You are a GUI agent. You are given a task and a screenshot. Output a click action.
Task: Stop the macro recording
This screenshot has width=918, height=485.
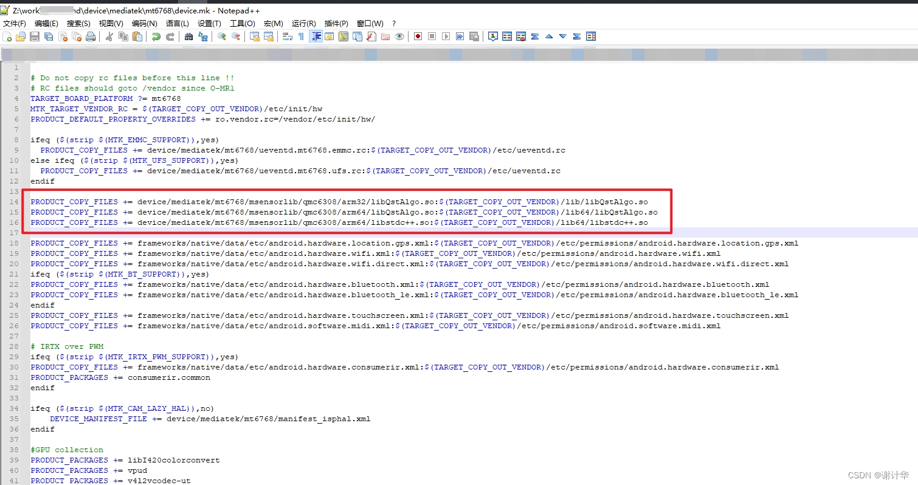[x=432, y=36]
